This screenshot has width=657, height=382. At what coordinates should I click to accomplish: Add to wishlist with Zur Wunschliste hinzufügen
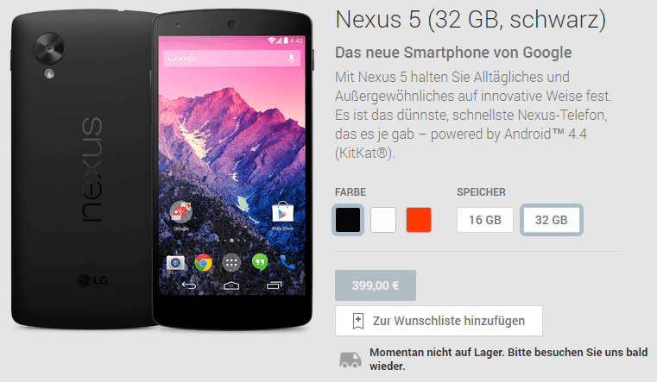(x=439, y=321)
